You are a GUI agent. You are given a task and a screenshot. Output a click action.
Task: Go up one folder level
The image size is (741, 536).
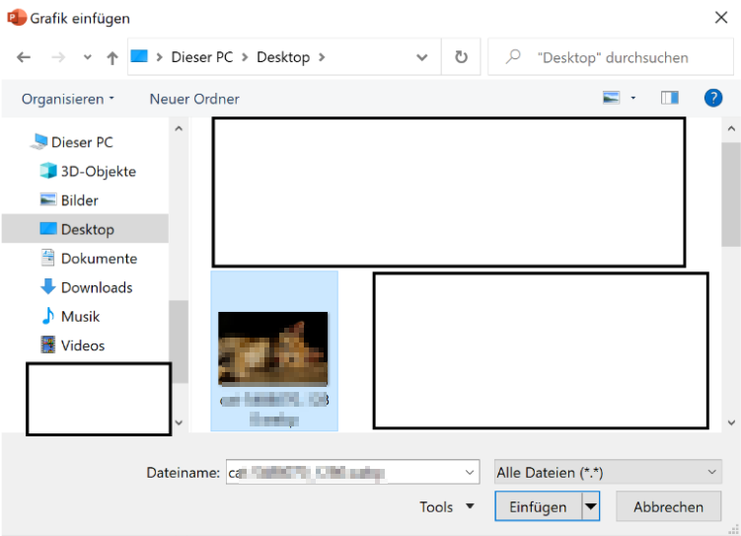point(112,57)
